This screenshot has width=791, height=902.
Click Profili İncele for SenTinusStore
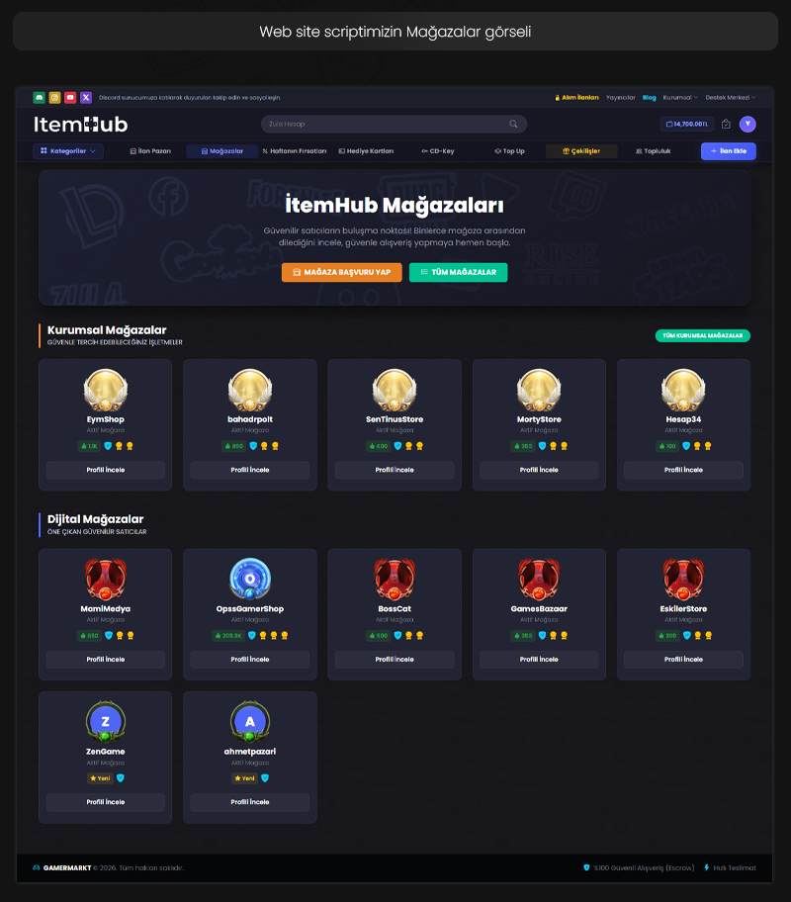[395, 470]
